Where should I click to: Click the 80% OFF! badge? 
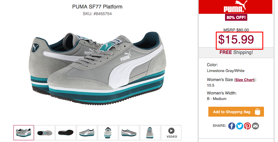click(x=236, y=17)
